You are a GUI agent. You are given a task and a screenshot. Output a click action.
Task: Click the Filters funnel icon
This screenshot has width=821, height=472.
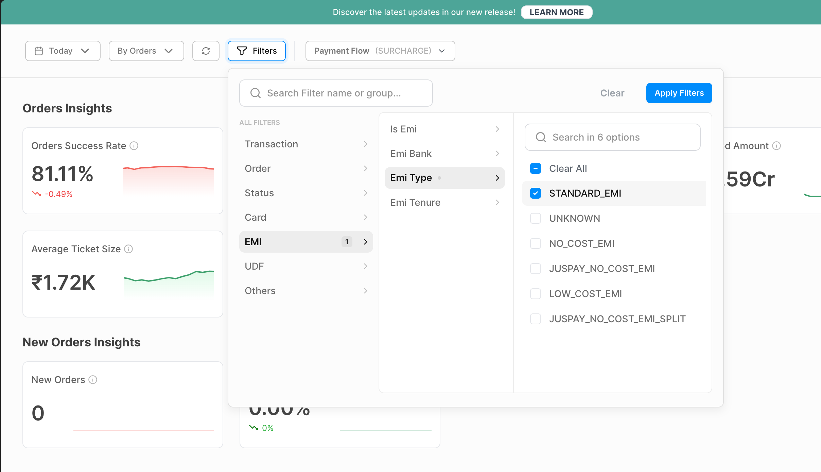(x=242, y=51)
